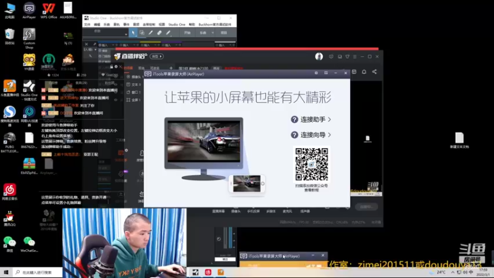Select the eraser tool in Studio One toolbar
The width and height of the screenshot is (494, 278).
(159, 33)
